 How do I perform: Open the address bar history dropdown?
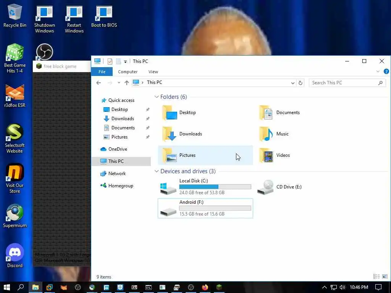293,83
